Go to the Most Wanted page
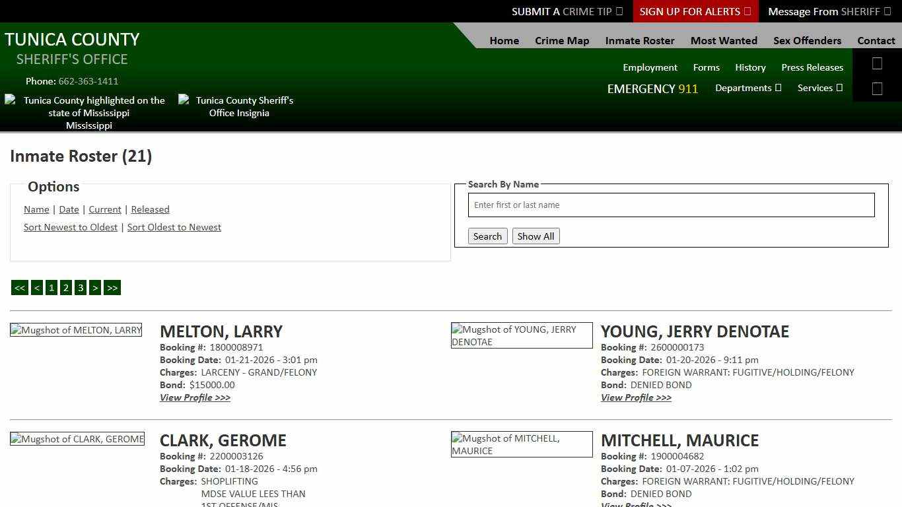 (724, 40)
